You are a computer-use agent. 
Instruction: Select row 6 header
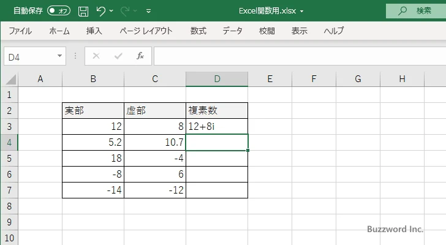[x=9, y=174]
